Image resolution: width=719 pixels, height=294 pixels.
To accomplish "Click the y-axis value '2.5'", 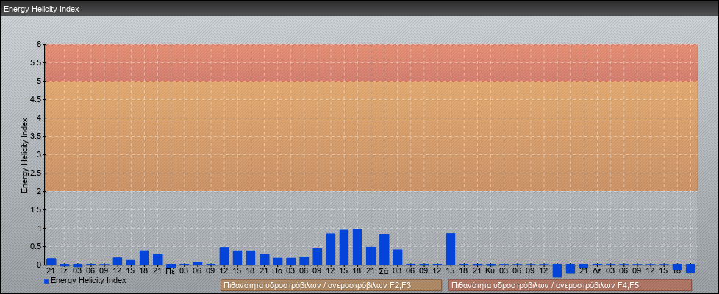I will click(x=37, y=173).
